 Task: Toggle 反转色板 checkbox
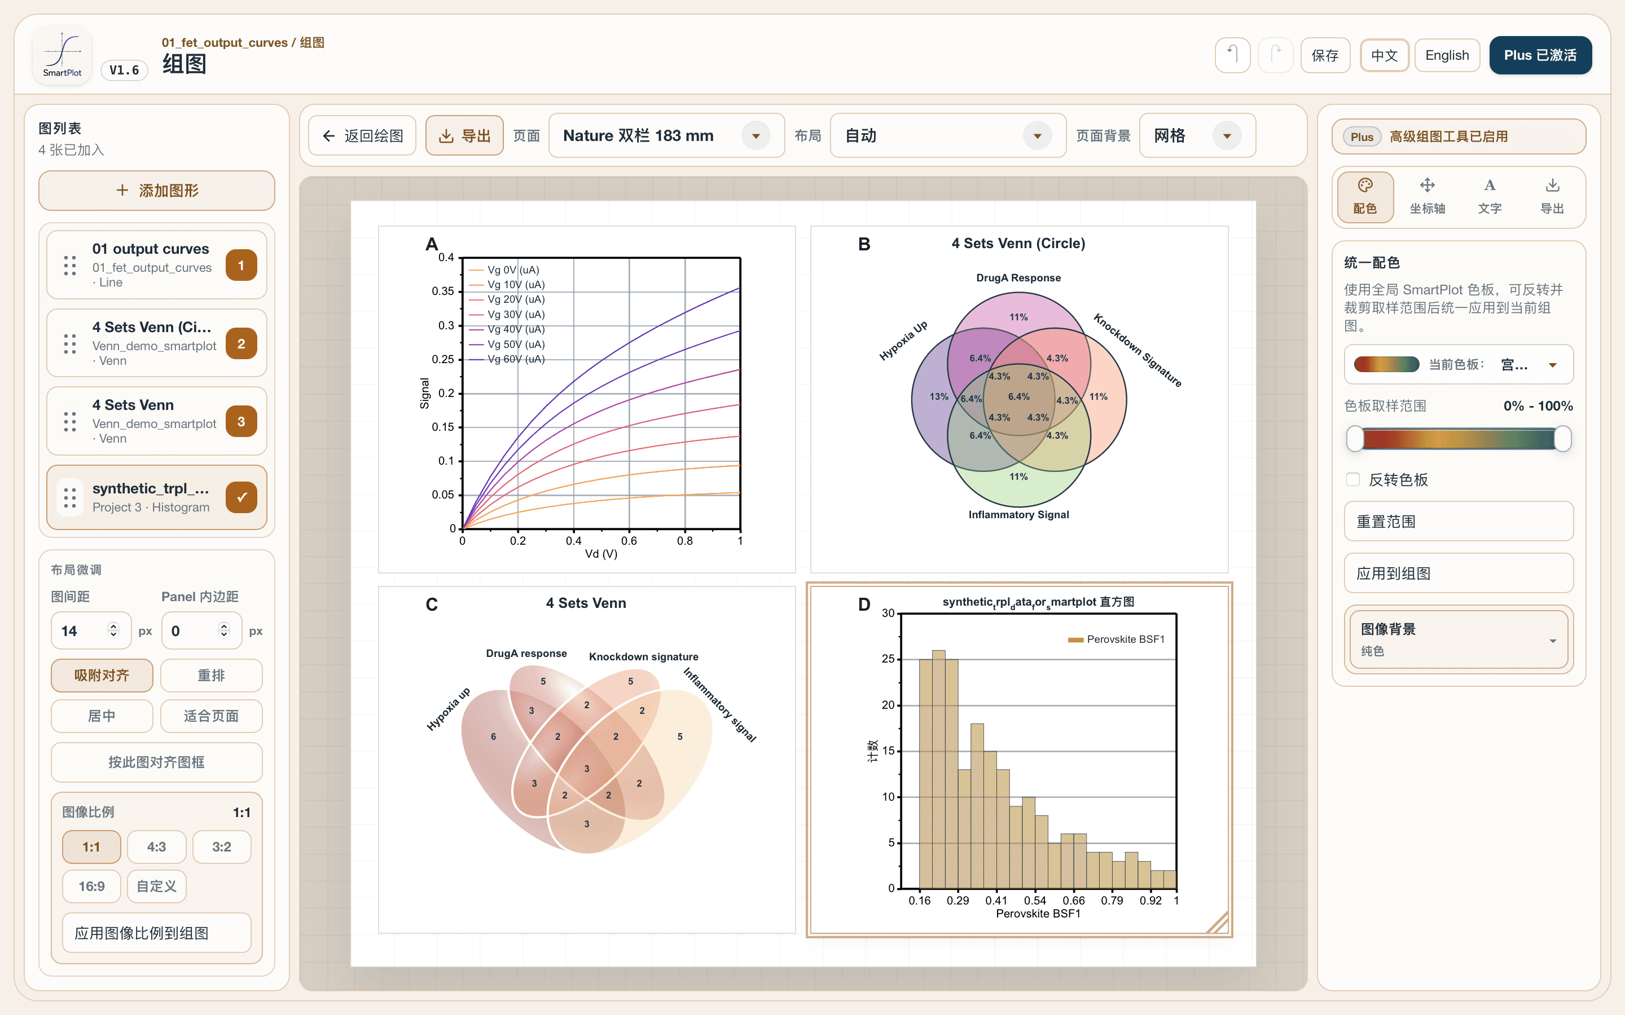tap(1353, 479)
